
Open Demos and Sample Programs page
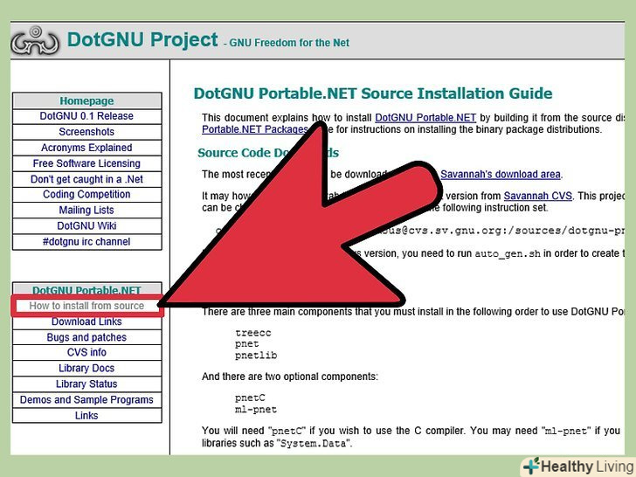point(86,400)
